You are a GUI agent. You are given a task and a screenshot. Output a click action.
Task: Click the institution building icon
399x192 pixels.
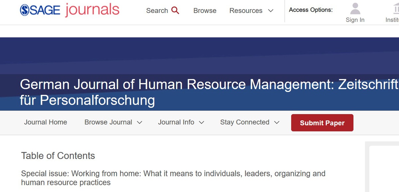pos(396,9)
